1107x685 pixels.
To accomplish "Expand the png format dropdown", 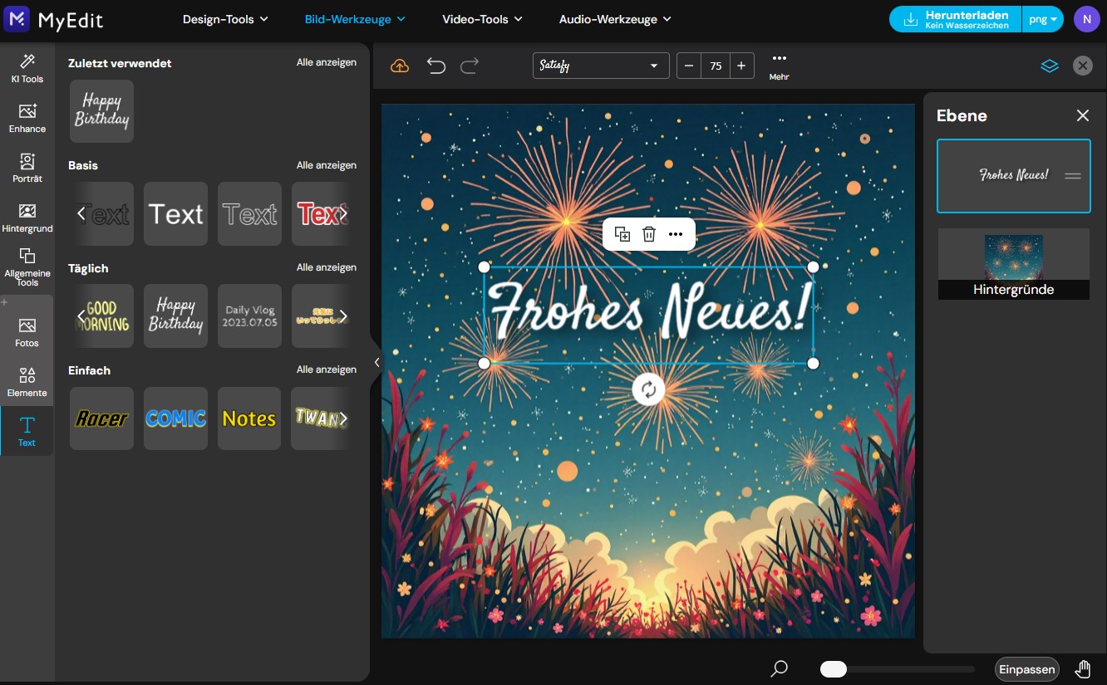I will pos(1042,19).
